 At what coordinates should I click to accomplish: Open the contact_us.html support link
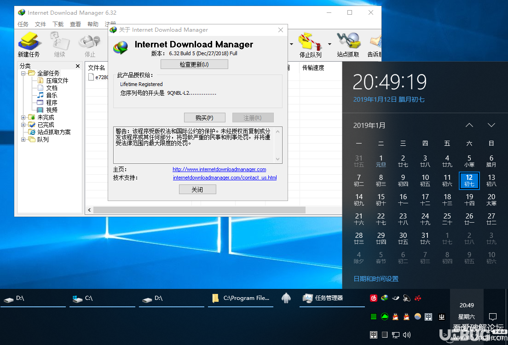point(225,178)
